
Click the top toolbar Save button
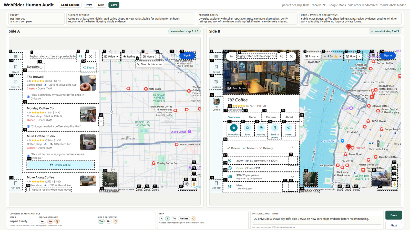[114, 5]
